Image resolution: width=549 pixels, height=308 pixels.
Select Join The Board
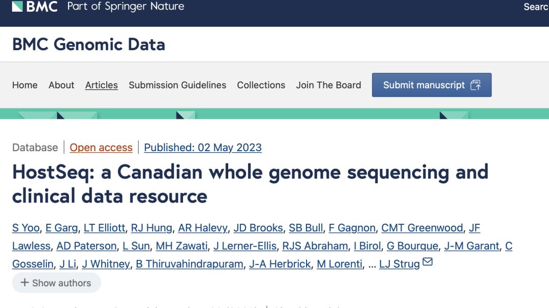pos(328,85)
